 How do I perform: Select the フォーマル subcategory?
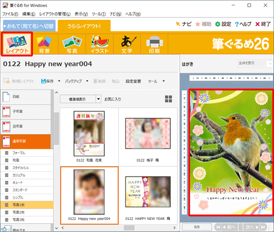coord(27,153)
